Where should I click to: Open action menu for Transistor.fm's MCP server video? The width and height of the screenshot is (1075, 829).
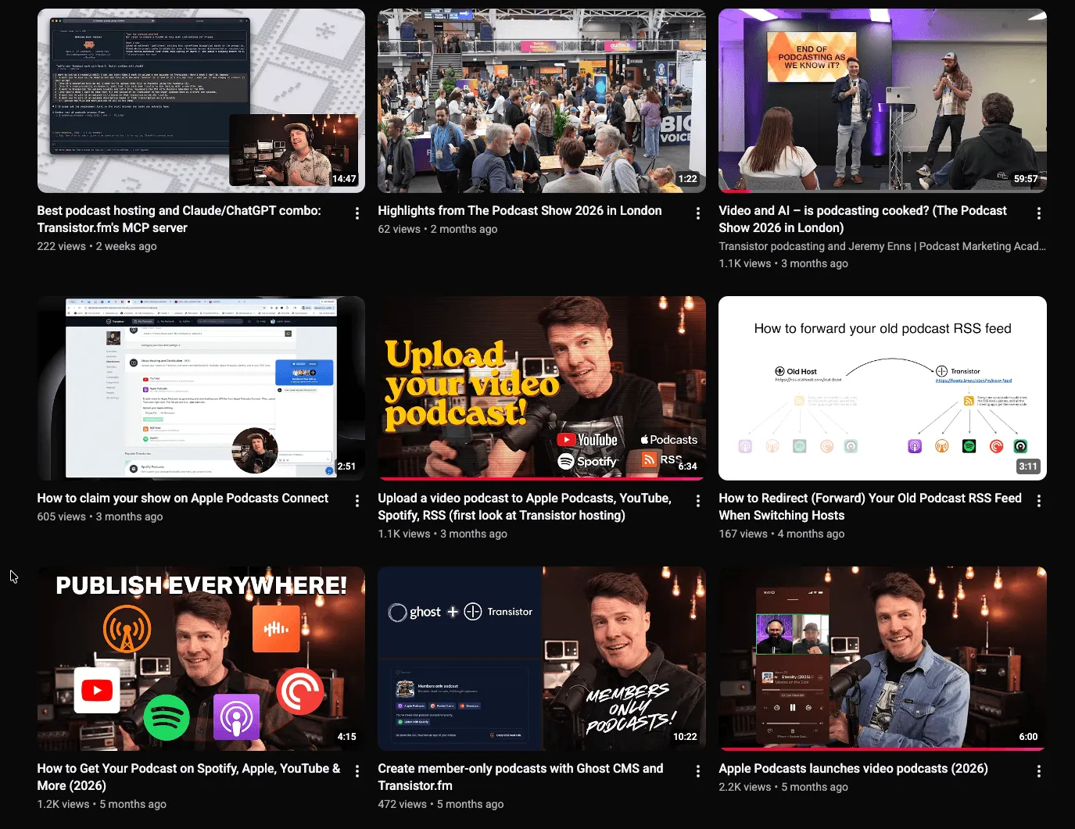tap(357, 213)
